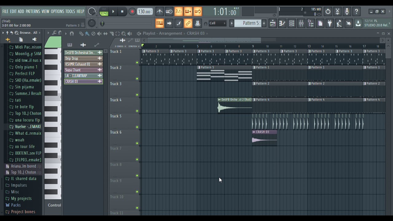Screen dimensions: 393x221
Task: Click the 130.000 tempo field
Action: pos(145,12)
